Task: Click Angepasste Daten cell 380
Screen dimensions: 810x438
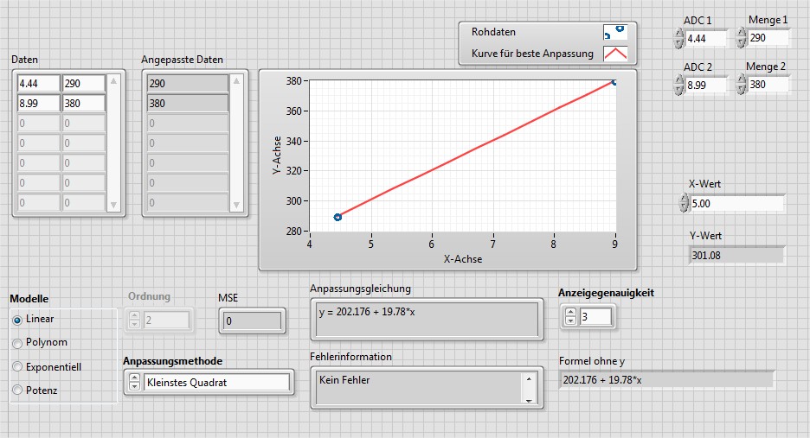Action: 188,103
